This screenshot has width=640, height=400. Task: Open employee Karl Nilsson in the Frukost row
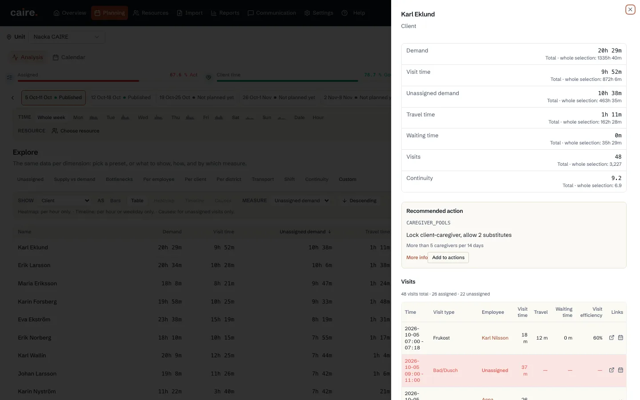tap(495, 338)
